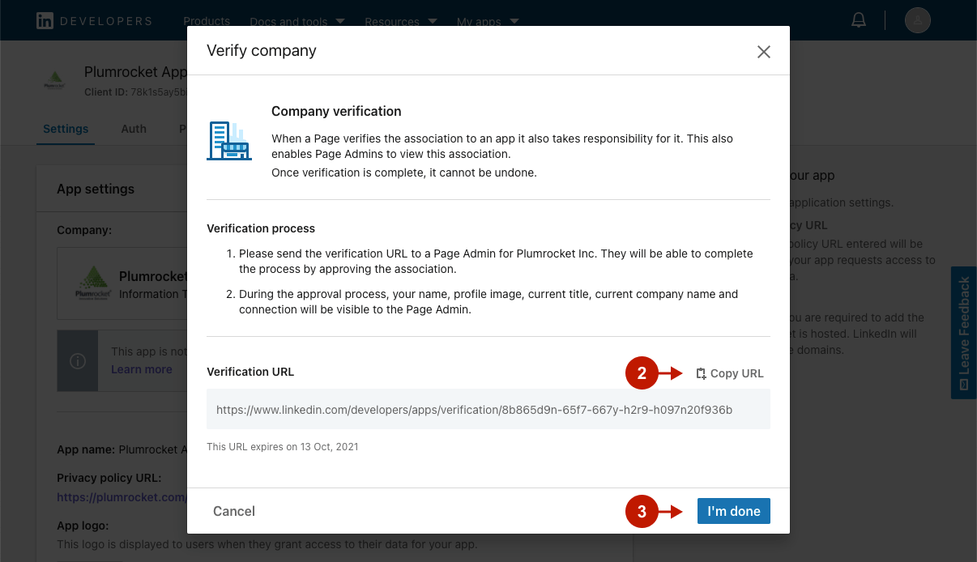The image size is (977, 562).
Task: Close the Verify company dialog
Action: click(x=763, y=52)
